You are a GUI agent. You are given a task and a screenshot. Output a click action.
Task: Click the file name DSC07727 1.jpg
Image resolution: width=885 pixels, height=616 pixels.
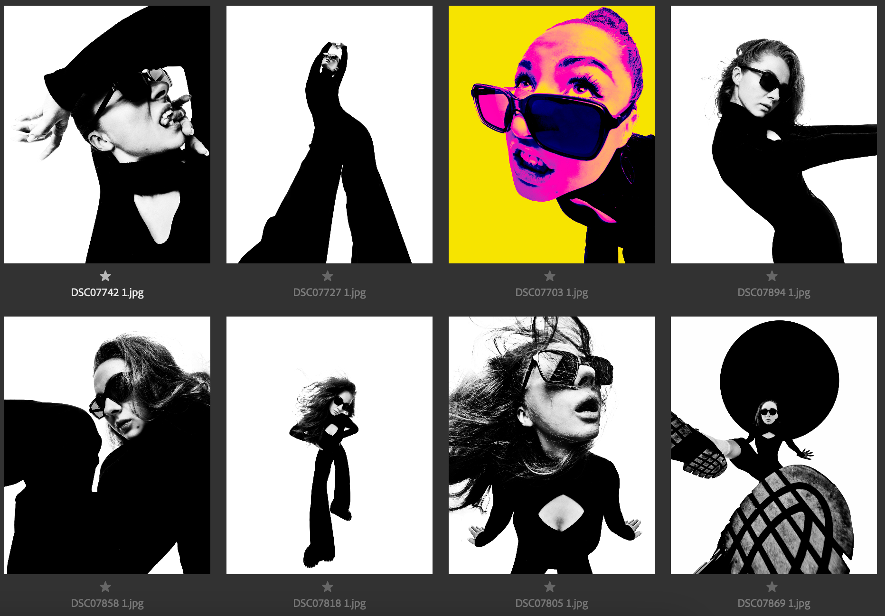(330, 292)
